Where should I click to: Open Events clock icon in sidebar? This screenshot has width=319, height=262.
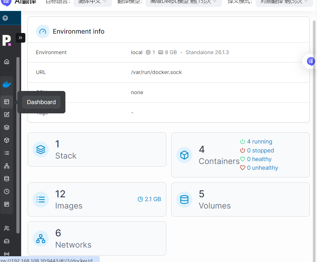click(7, 192)
